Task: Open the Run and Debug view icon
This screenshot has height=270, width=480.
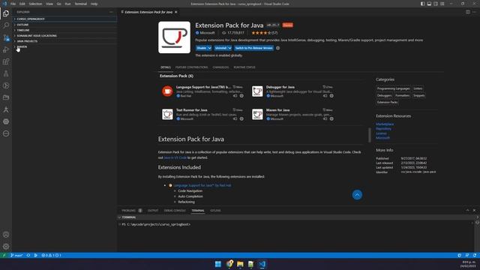Action: (6, 49)
